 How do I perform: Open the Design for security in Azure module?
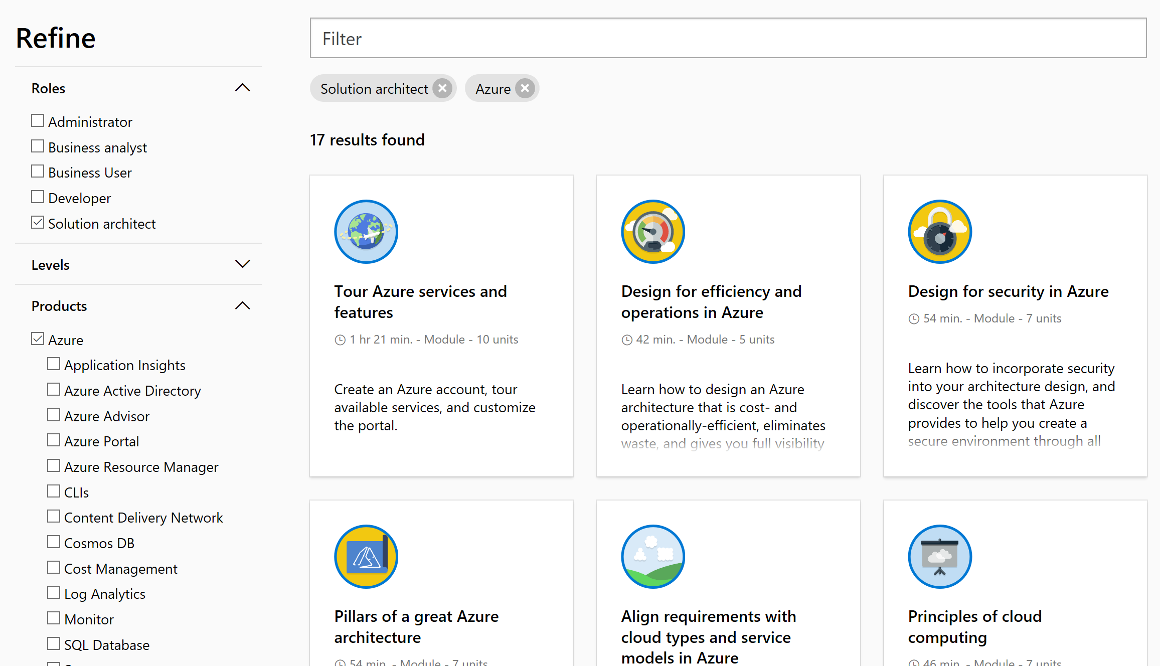click(1008, 291)
